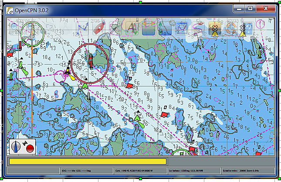Image resolution: width=281 pixels, height=182 pixels.
Task: Click the OpenCPN title bar app icon
Action: pos(10,10)
